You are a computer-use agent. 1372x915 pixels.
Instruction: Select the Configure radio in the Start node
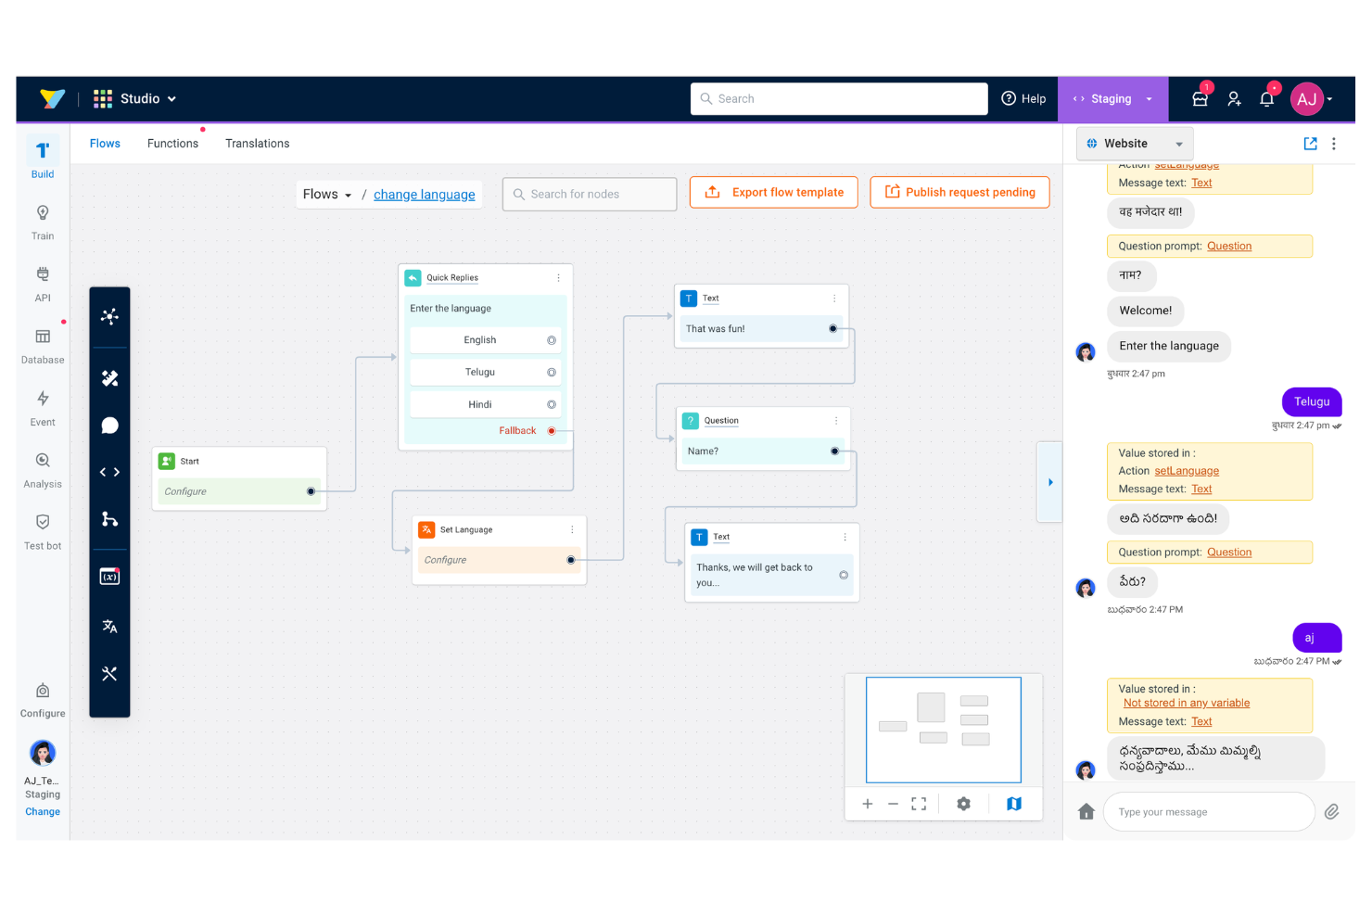click(311, 491)
